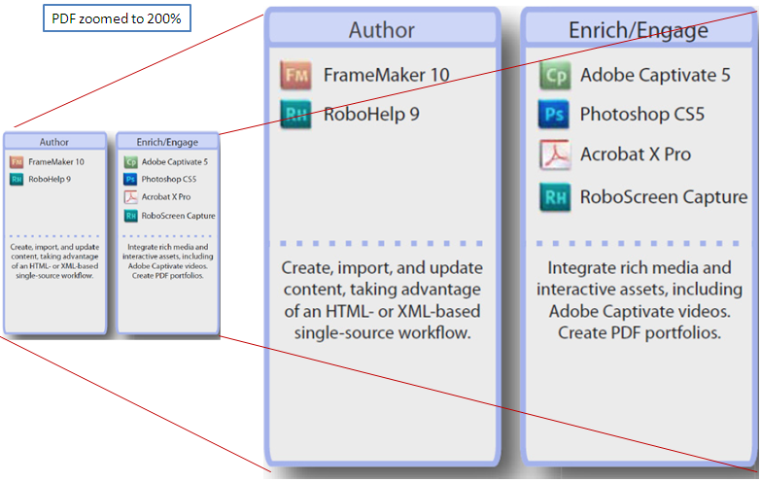Click the large Photoshop CS5 icon
This screenshot has height=482, width=761.
[x=555, y=115]
